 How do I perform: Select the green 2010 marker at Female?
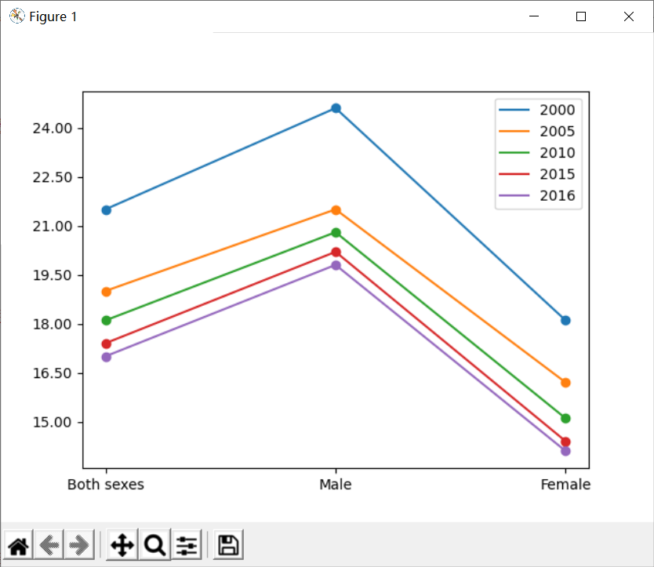pos(565,419)
